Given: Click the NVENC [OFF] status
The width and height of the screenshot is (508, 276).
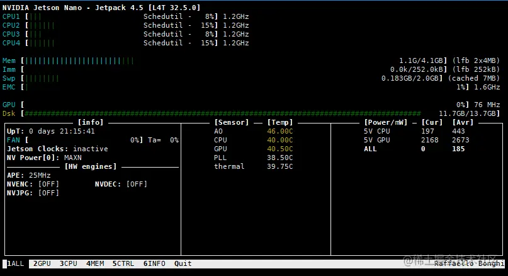Looking at the screenshot, I should 48,184.
